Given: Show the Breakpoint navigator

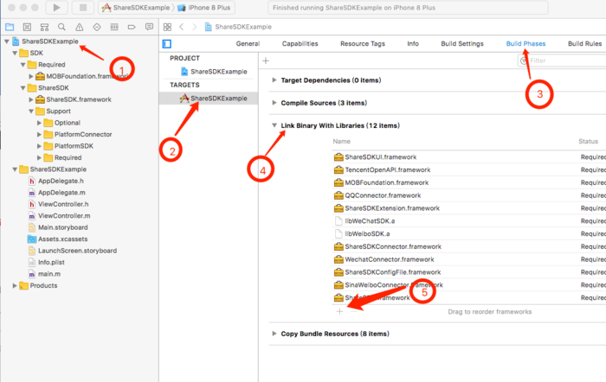Looking at the screenshot, I should [132, 27].
